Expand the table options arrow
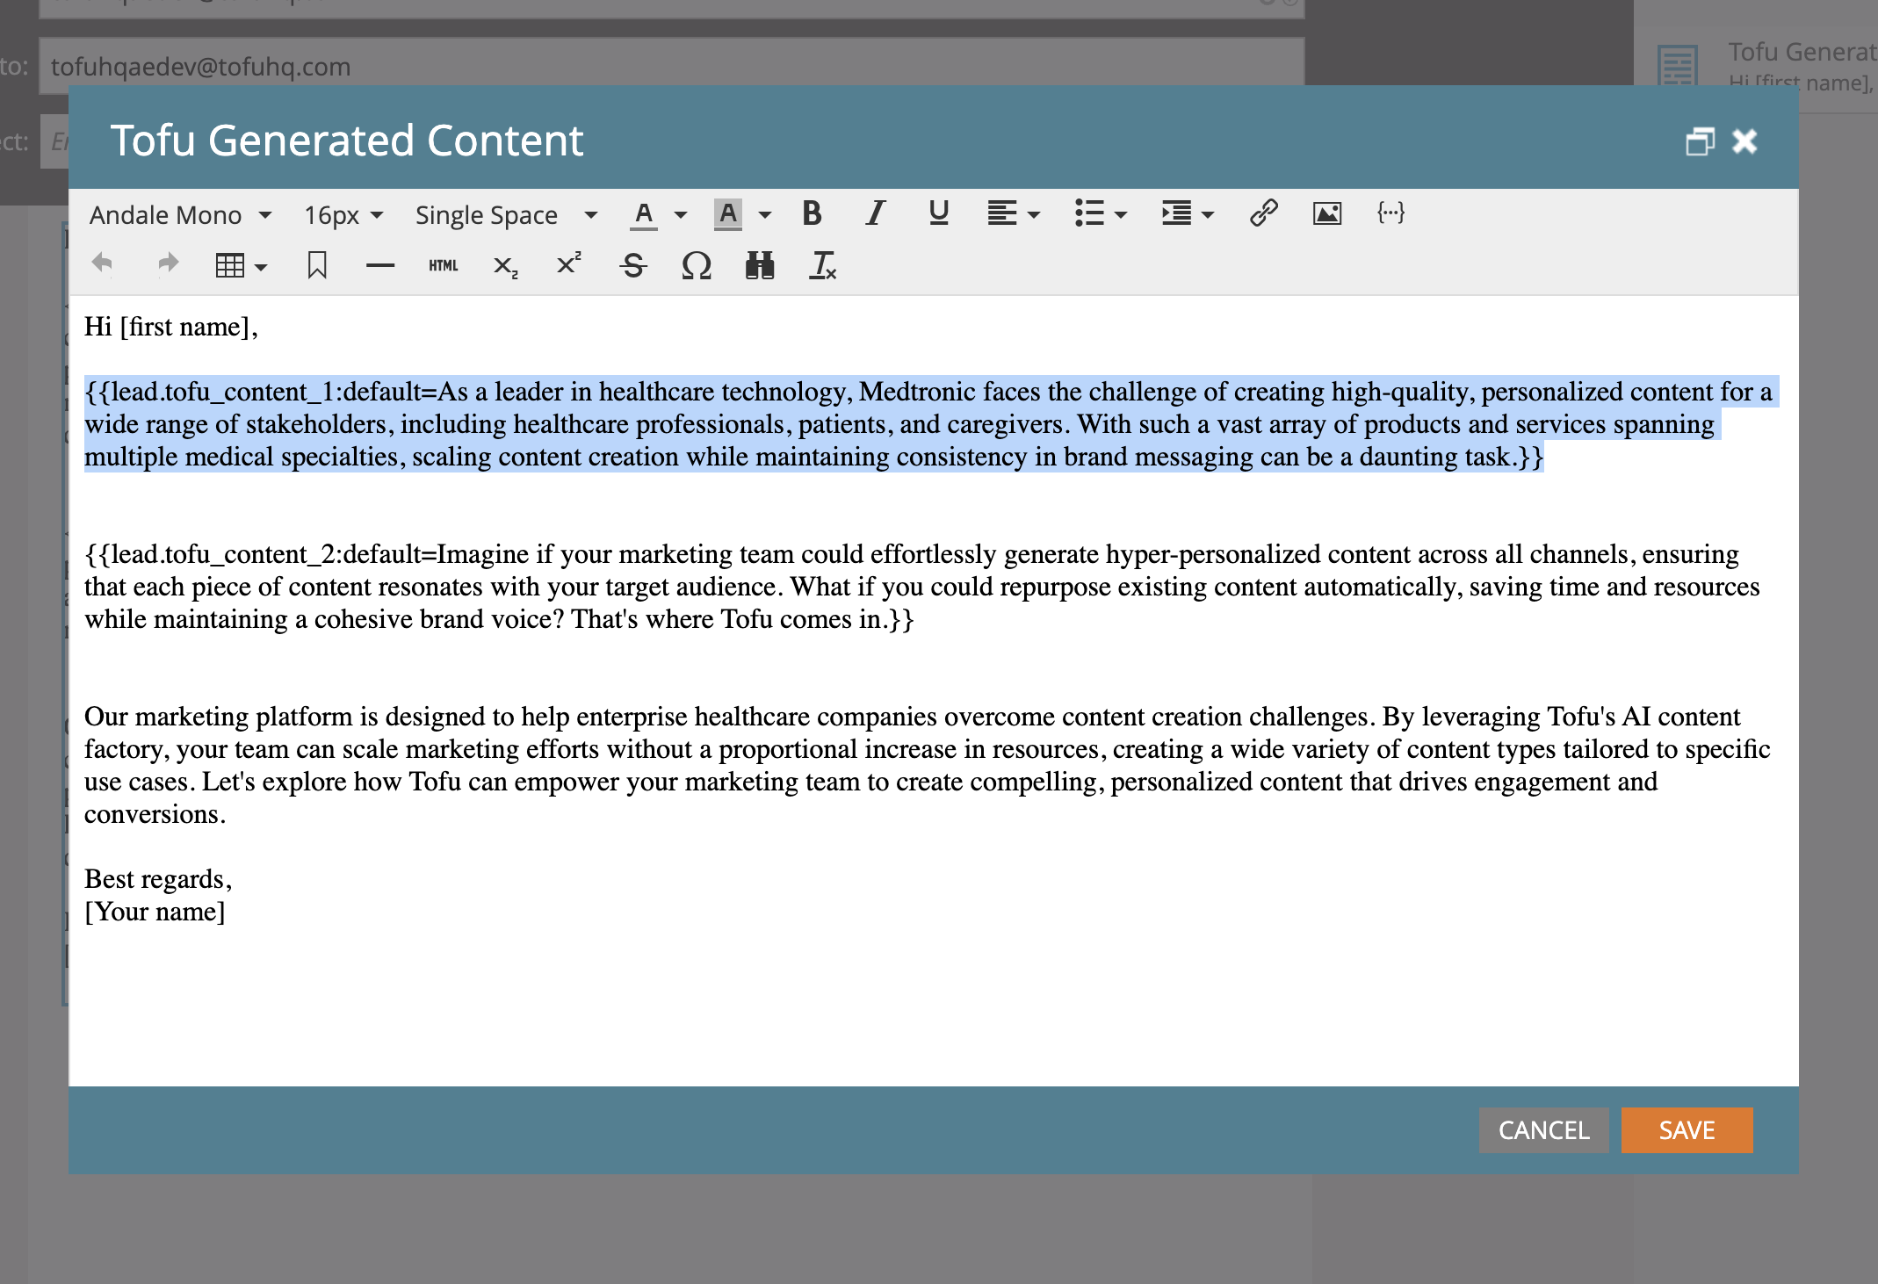The image size is (1878, 1284). click(261, 266)
